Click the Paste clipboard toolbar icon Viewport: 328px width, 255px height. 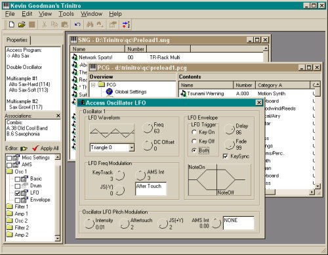coord(65,24)
